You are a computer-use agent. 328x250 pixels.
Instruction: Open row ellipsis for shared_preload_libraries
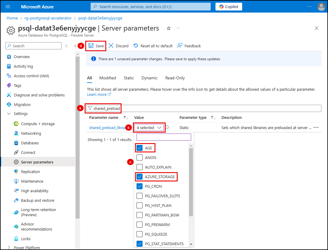(316, 128)
